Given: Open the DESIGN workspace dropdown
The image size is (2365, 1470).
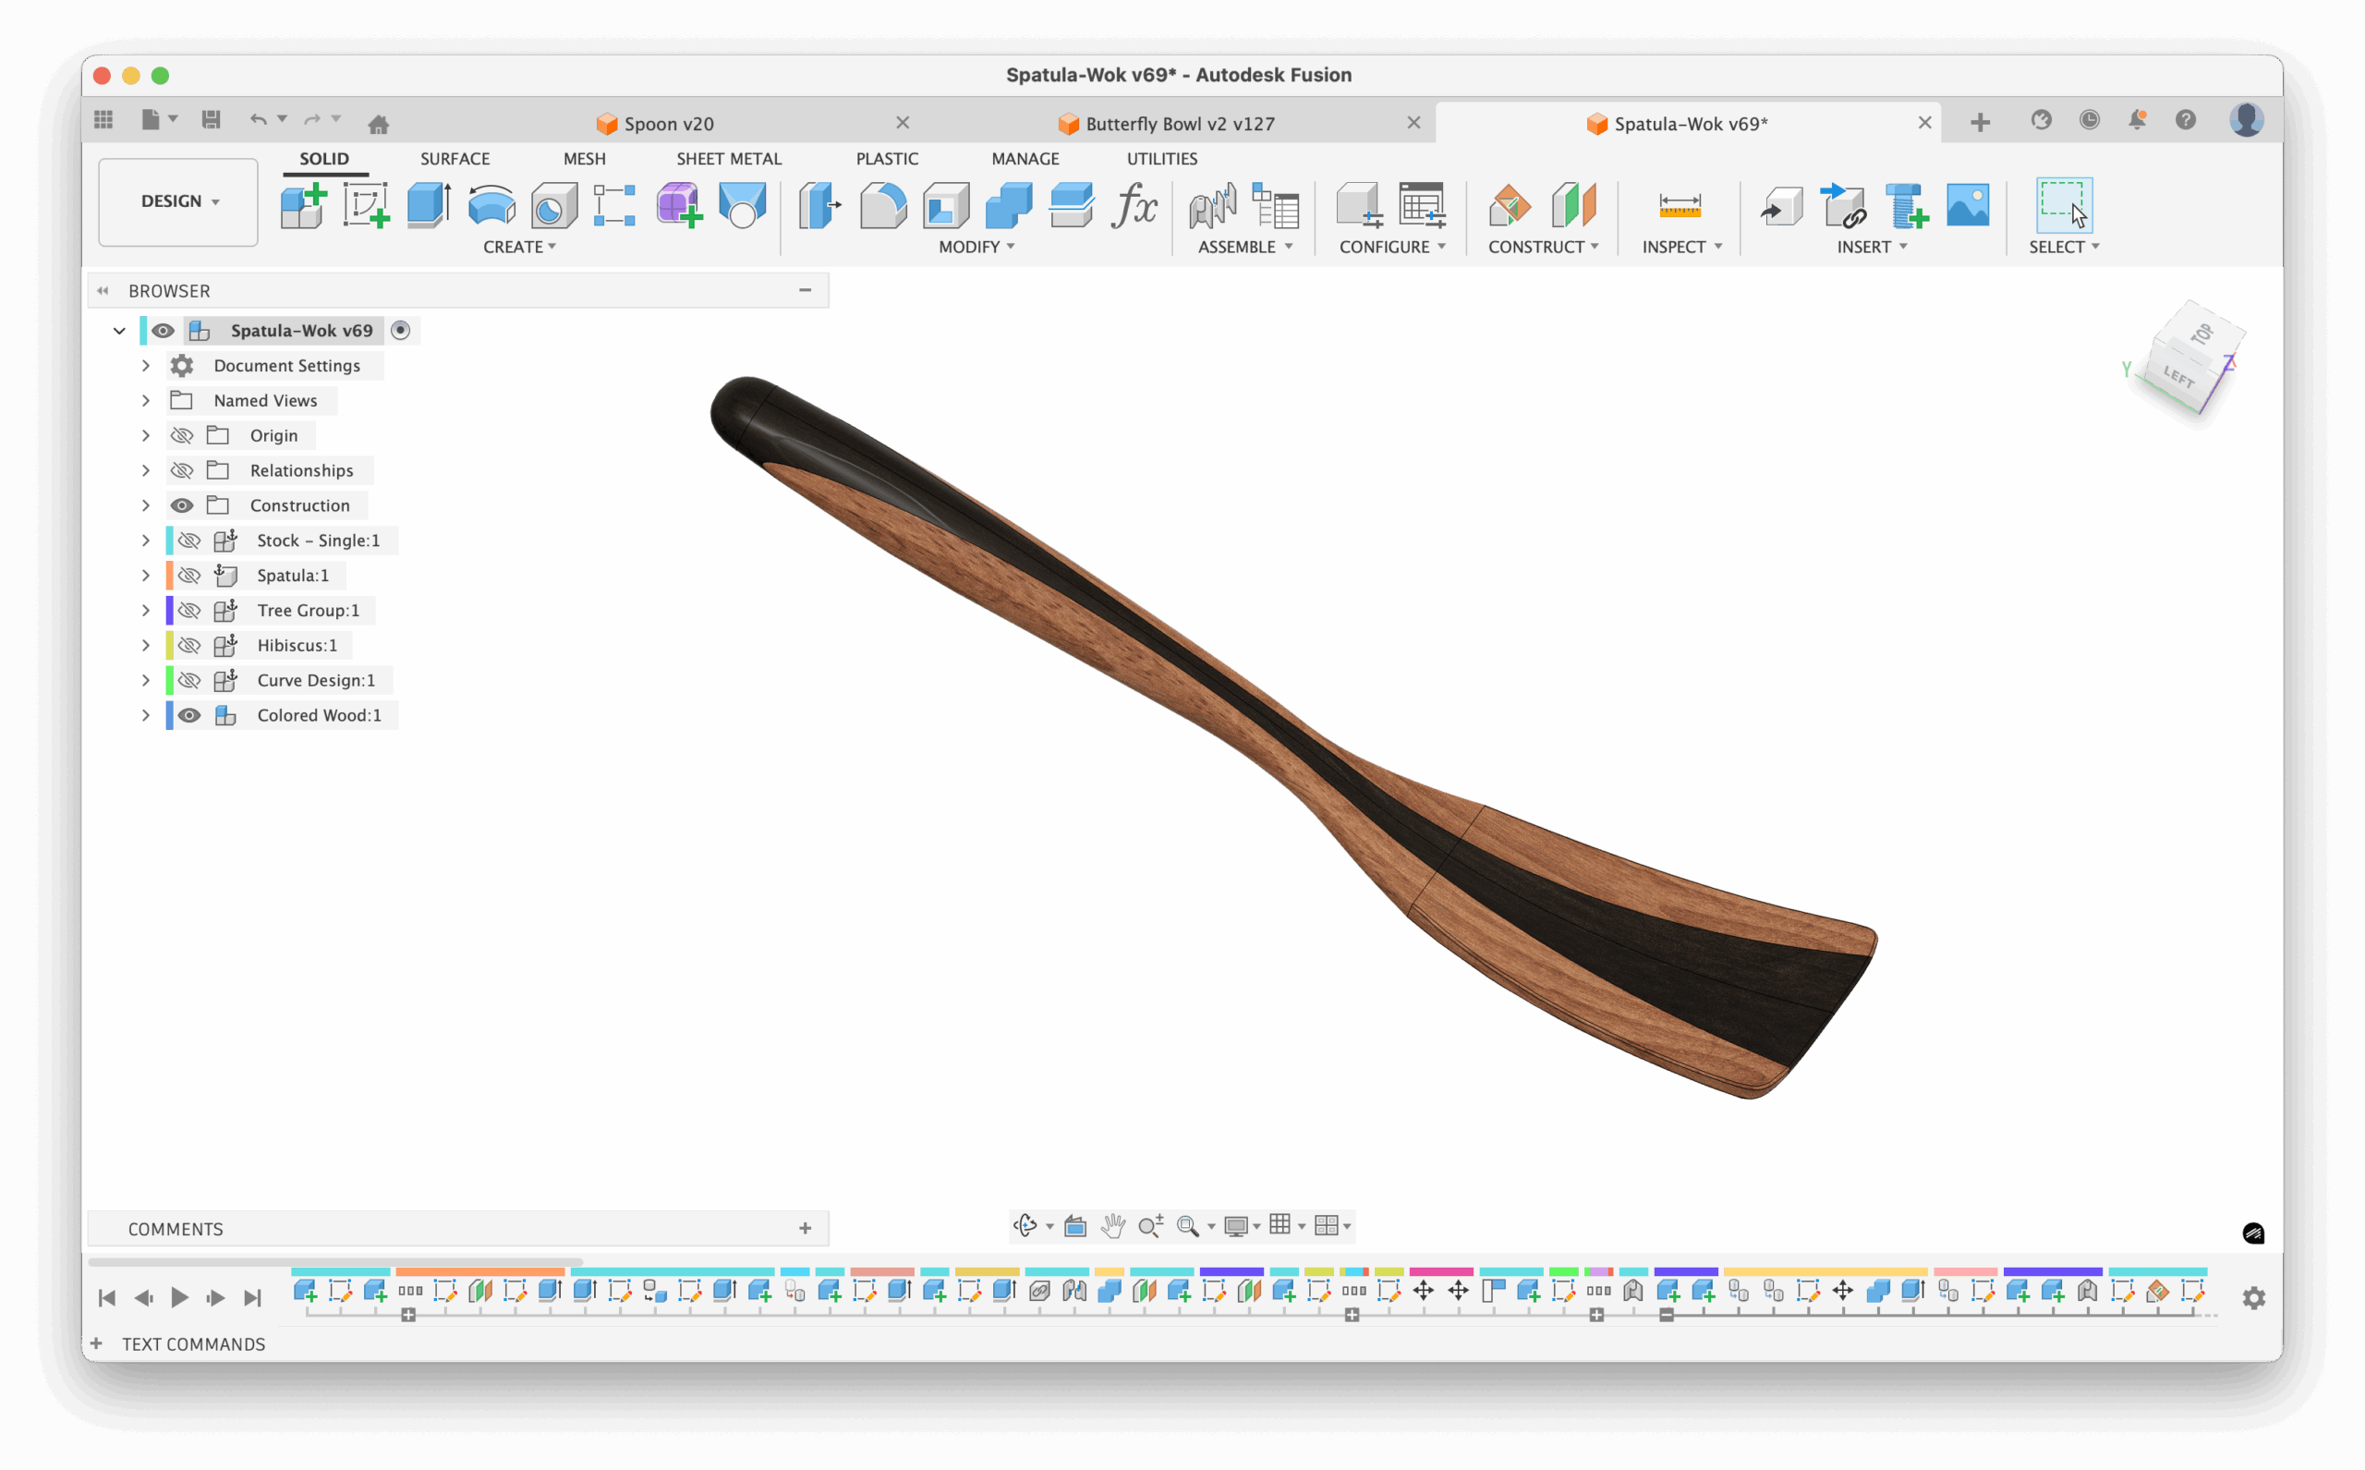Looking at the screenshot, I should click(179, 201).
